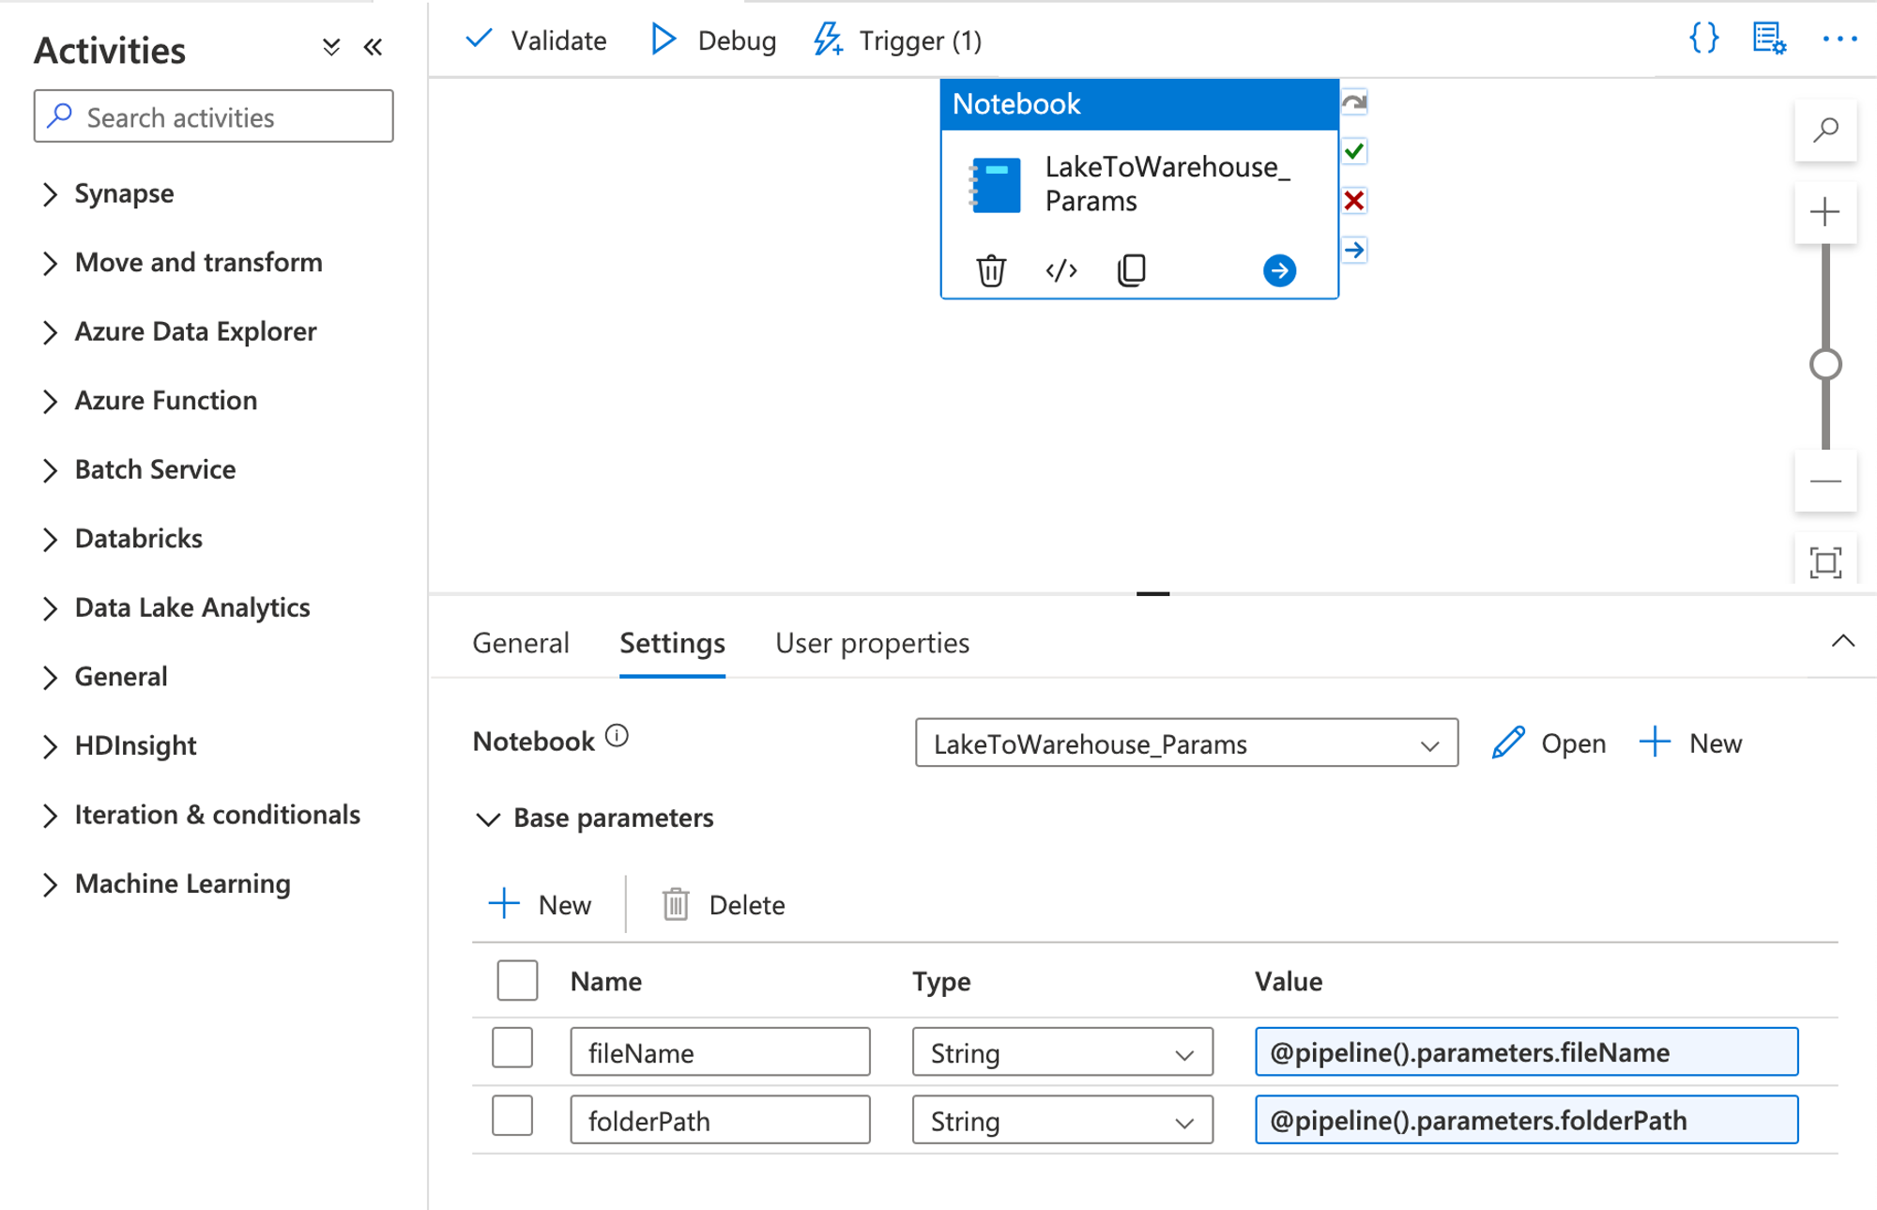Edit @pipeline().parameters.folderPath value
This screenshot has width=1877, height=1210.
pyautogui.click(x=1527, y=1119)
